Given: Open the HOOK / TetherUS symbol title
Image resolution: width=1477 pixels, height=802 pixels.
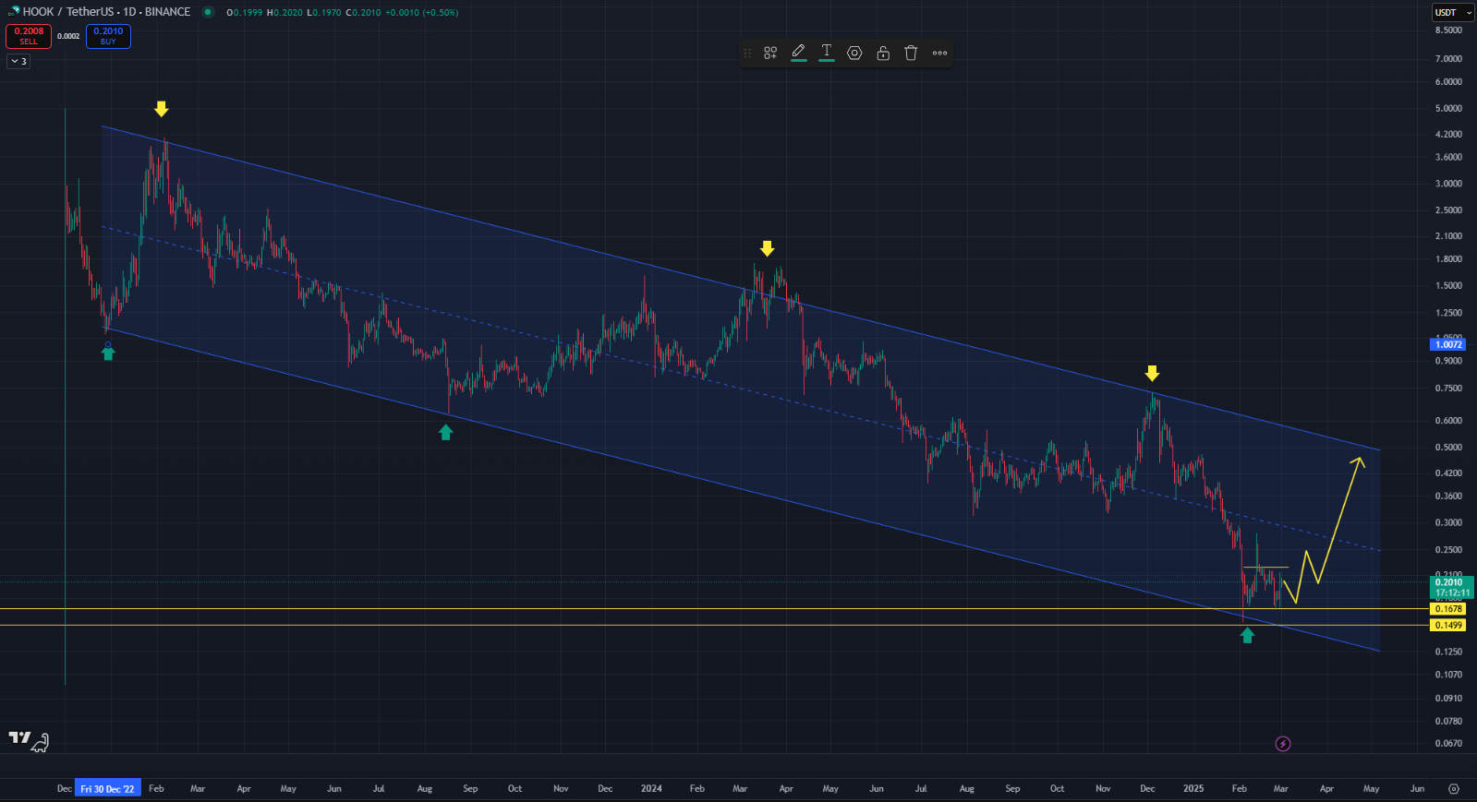Looking at the screenshot, I should coord(106,12).
